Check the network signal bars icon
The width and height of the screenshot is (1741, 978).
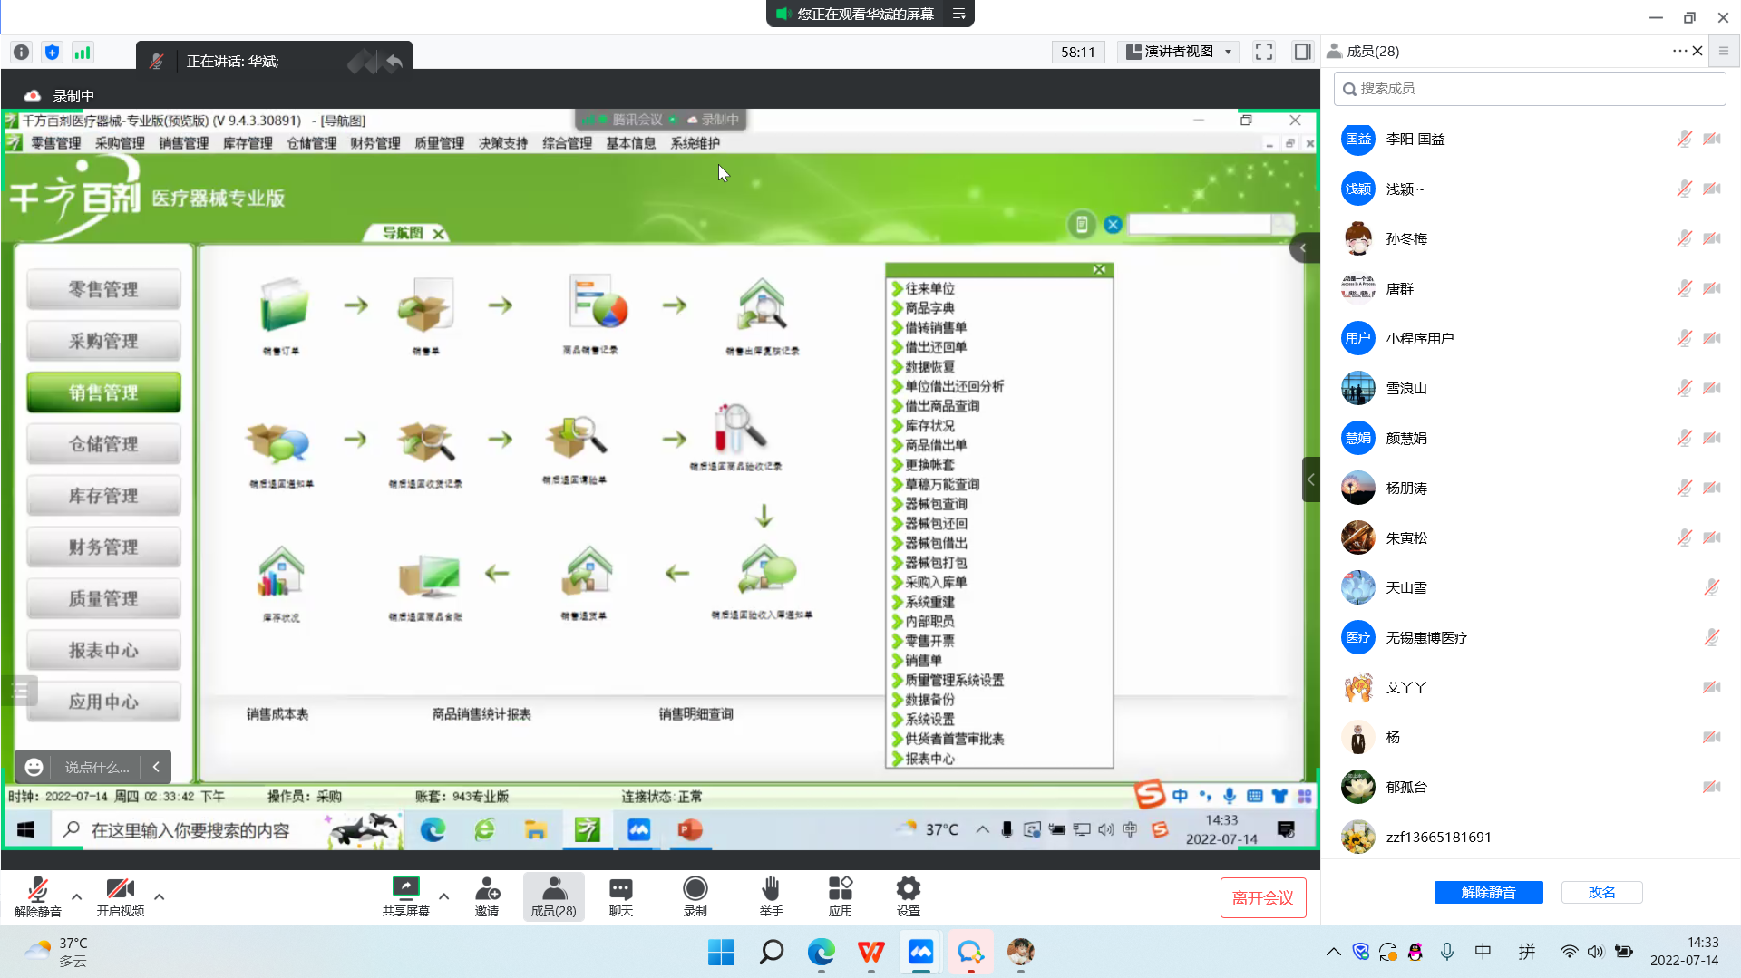coord(83,53)
